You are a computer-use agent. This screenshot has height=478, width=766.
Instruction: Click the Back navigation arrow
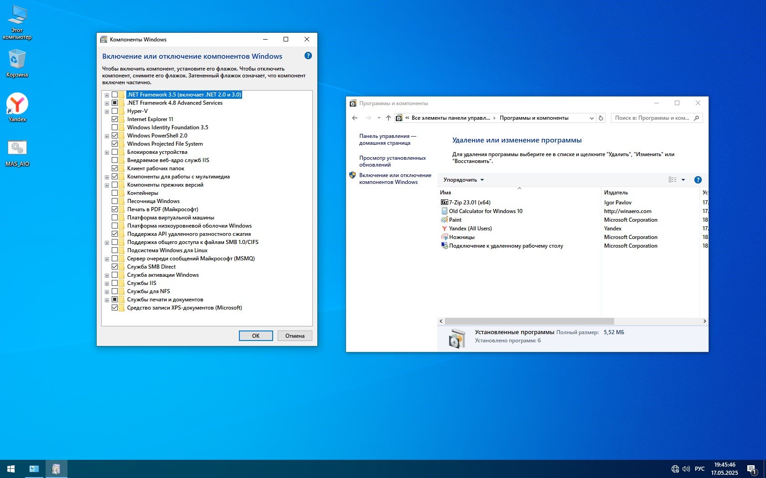(x=355, y=118)
